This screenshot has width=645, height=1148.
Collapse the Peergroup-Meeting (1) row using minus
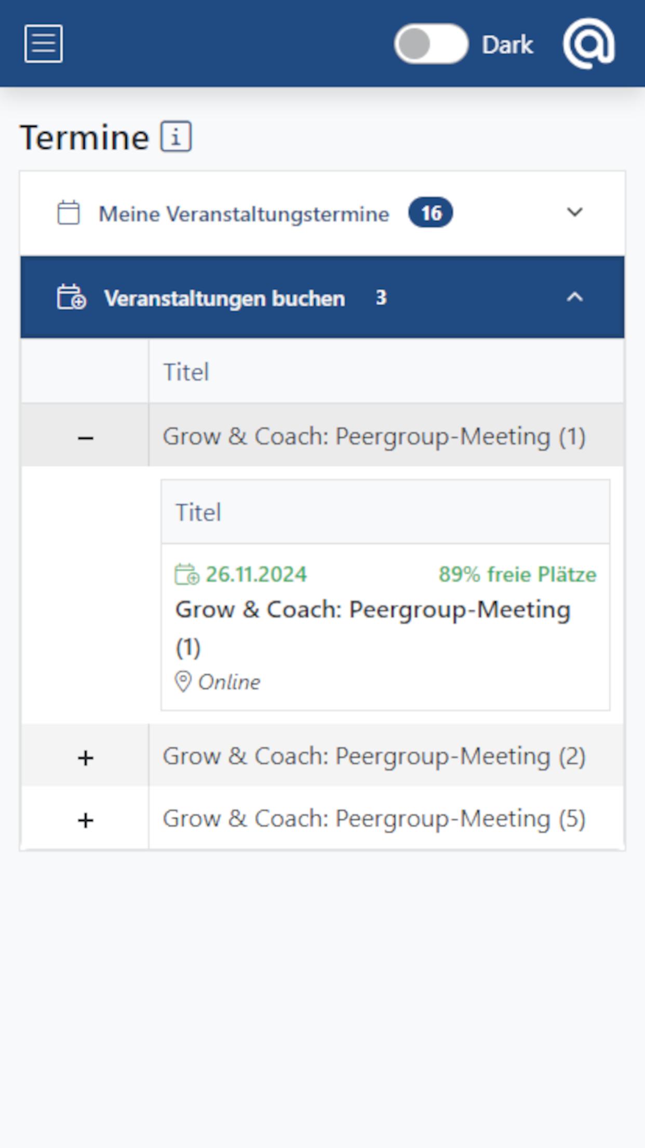tap(85, 438)
